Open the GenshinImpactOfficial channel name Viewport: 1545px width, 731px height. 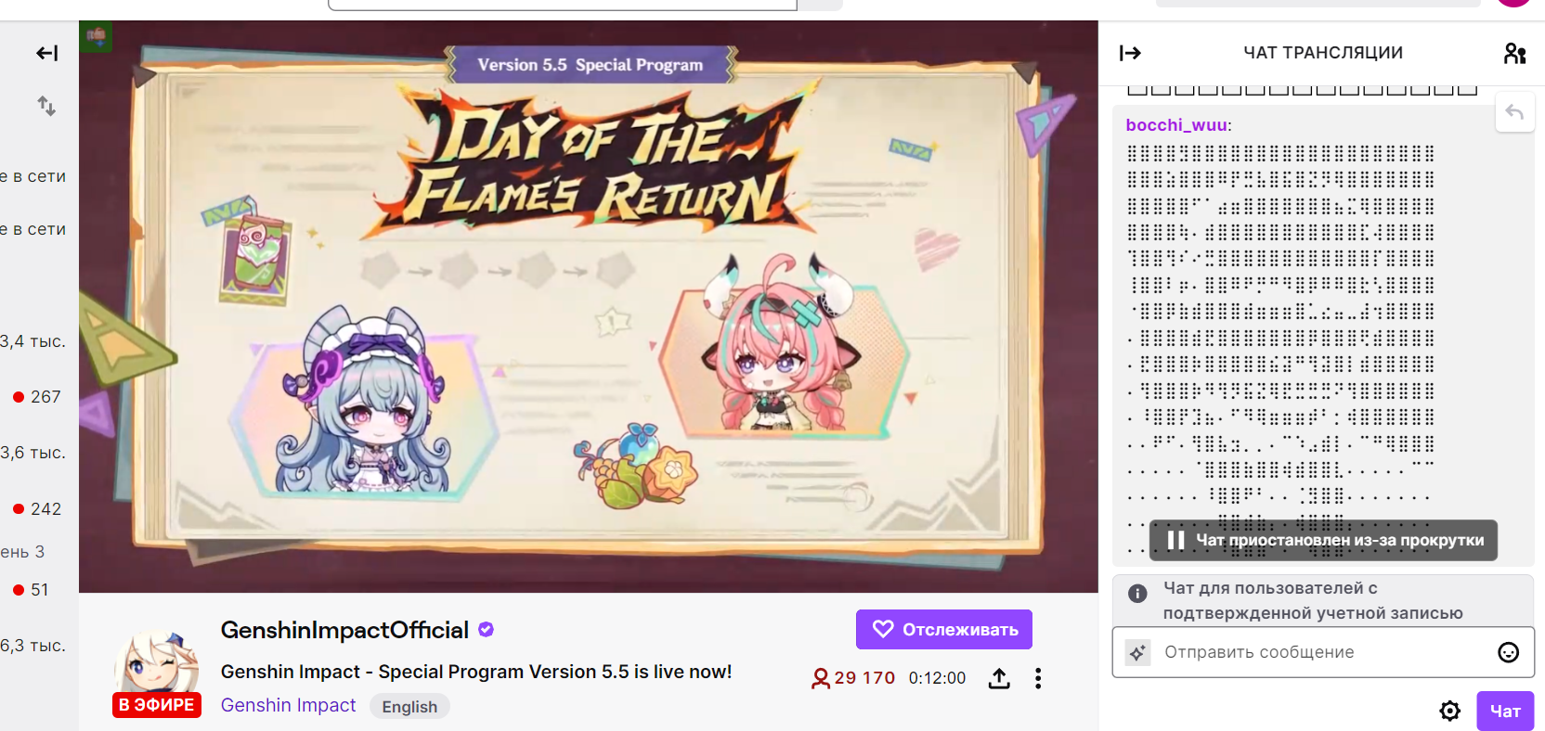[344, 630]
